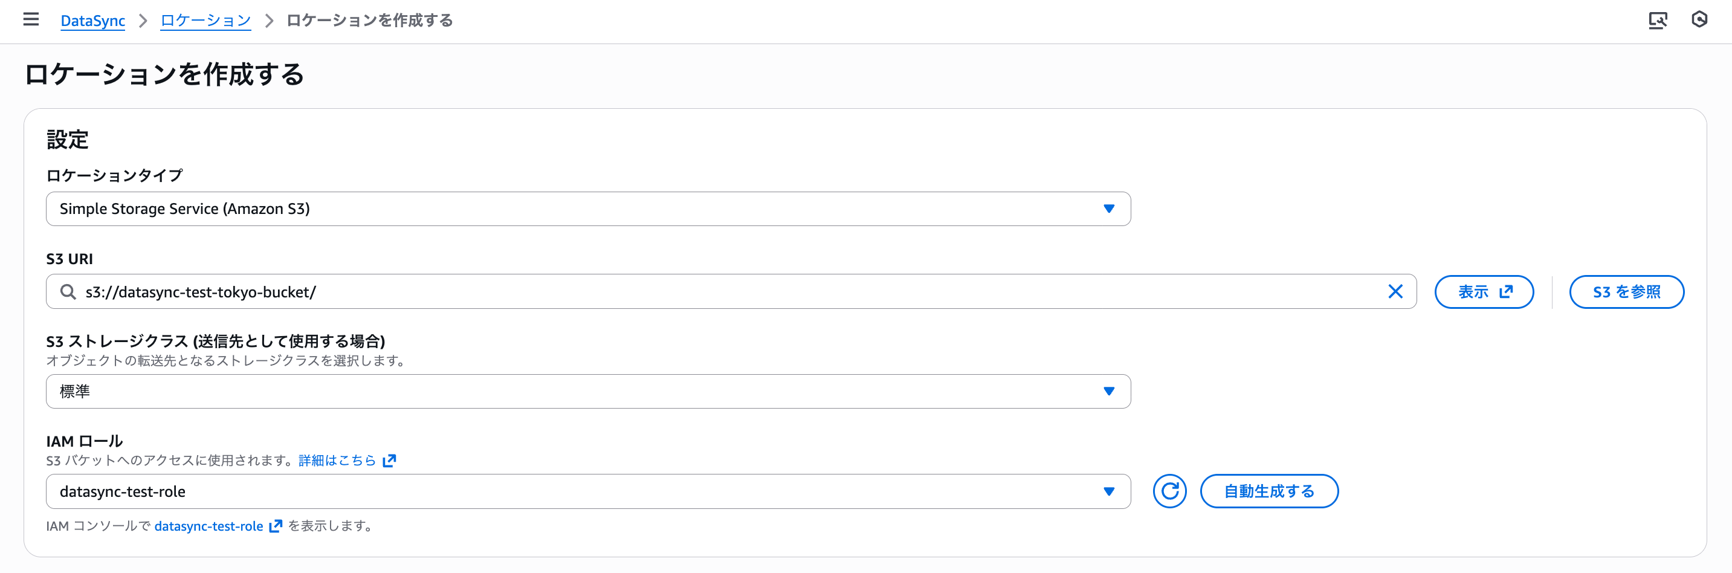1732x573 pixels.
Task: Open datasync-test-role in IAM console
Action: (208, 526)
